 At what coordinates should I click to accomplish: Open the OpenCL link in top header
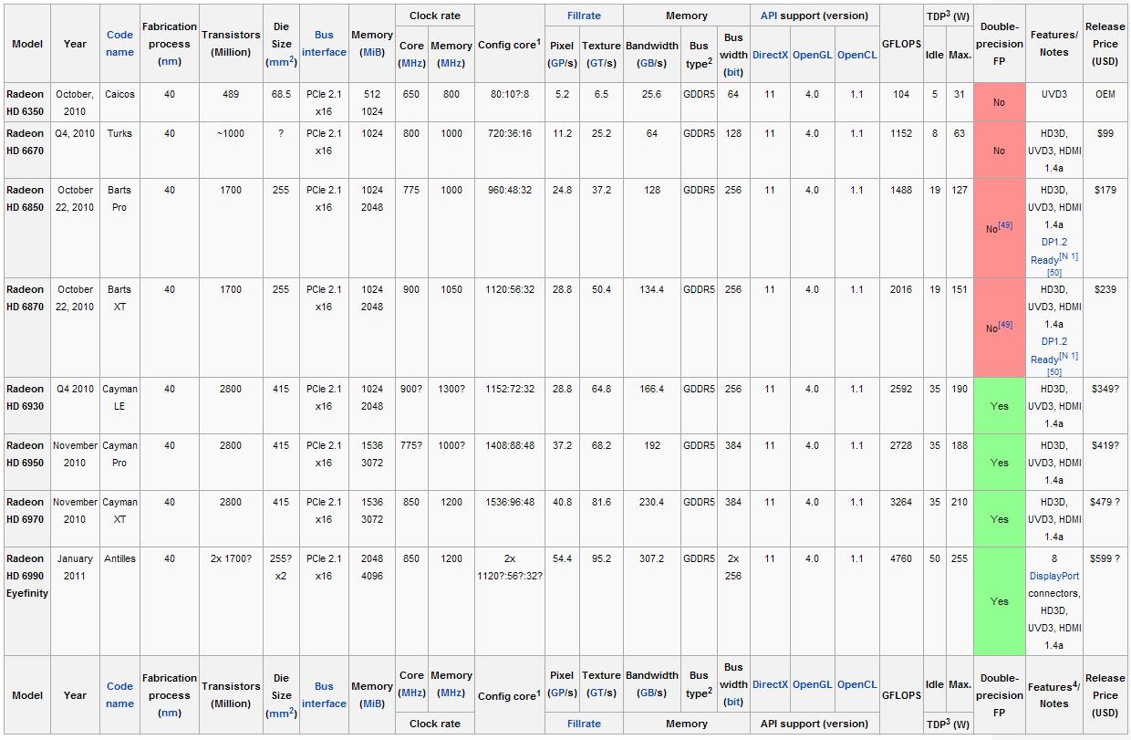(856, 55)
